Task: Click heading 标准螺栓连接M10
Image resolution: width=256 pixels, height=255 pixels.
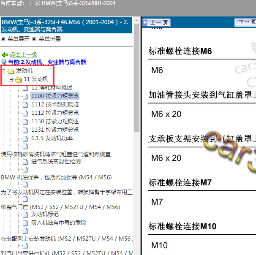Action: point(182,226)
